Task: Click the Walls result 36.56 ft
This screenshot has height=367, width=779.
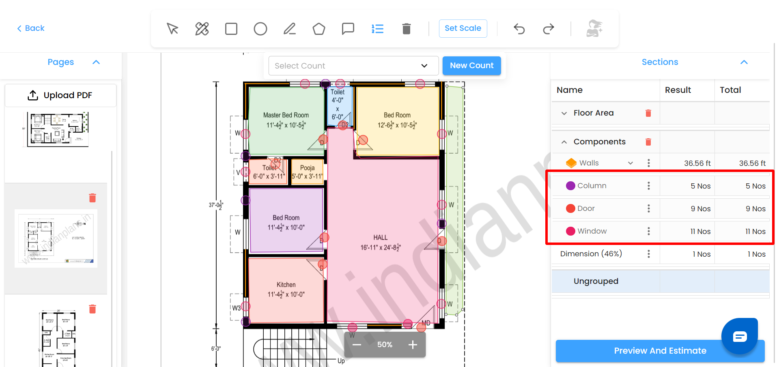Action: coord(697,163)
